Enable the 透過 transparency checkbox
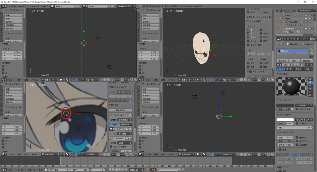 280,150
